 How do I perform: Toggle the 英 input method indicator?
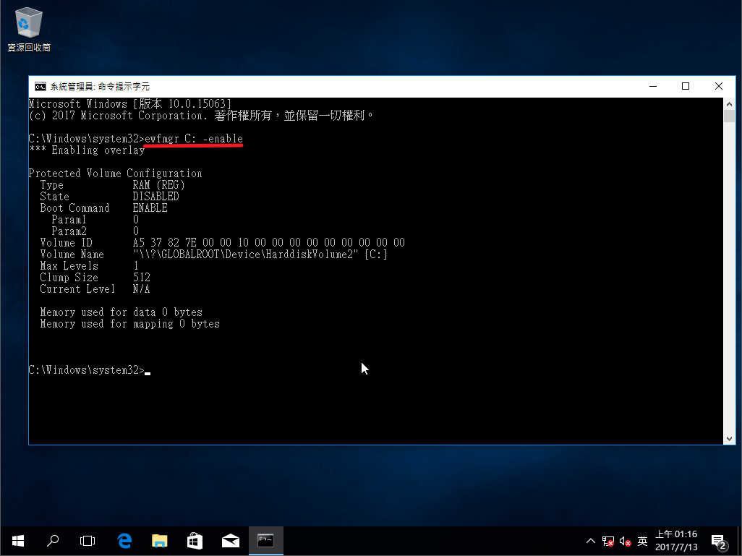[642, 541]
